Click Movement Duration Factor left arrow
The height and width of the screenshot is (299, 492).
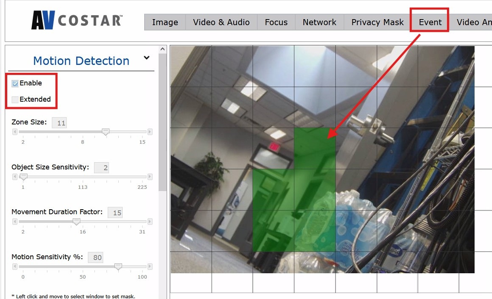click(x=15, y=221)
